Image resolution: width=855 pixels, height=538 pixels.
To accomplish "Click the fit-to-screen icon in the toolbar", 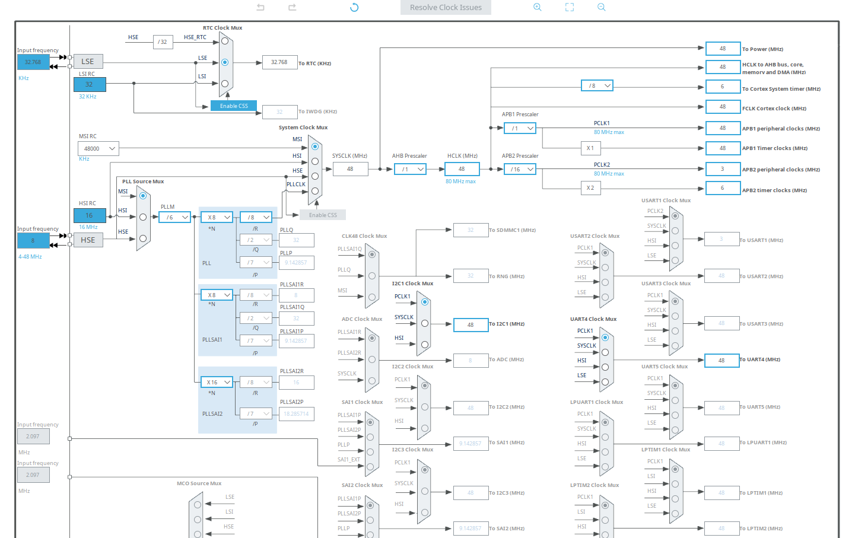I will click(569, 7).
